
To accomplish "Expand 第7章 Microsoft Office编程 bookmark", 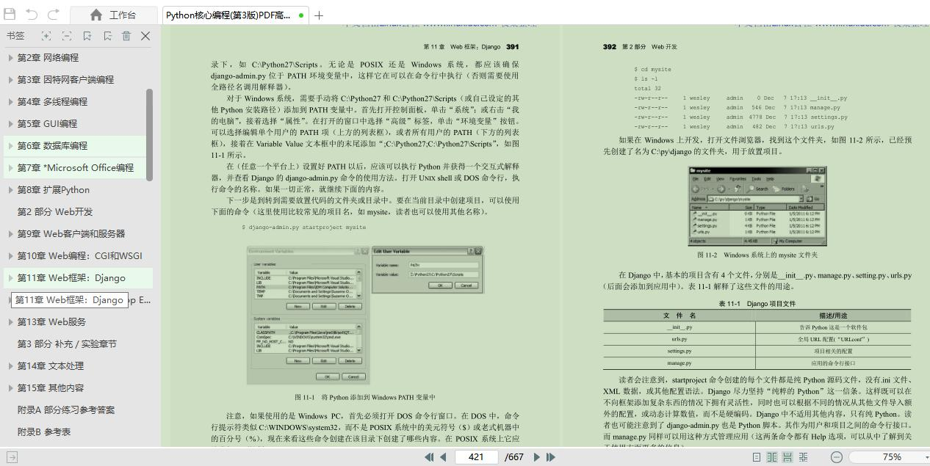I will pyautogui.click(x=10, y=167).
